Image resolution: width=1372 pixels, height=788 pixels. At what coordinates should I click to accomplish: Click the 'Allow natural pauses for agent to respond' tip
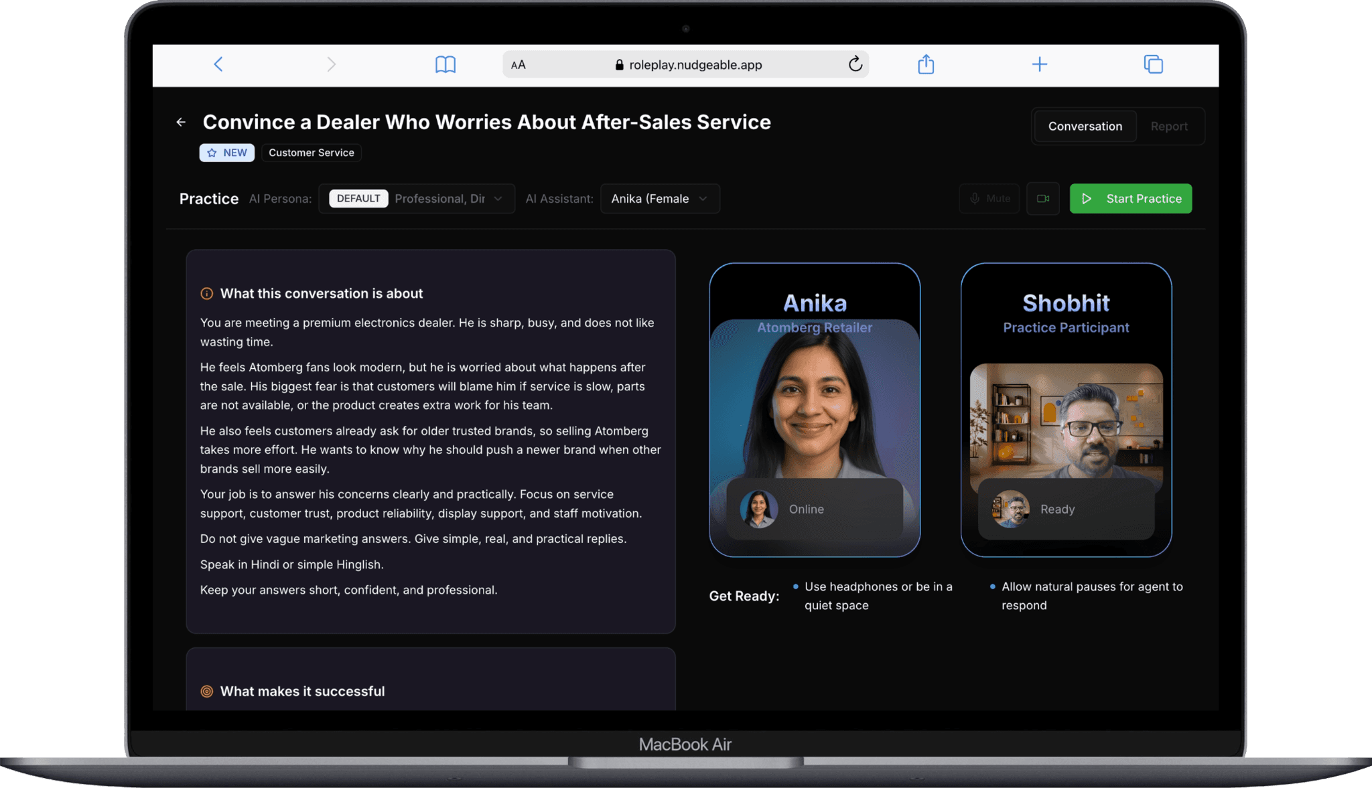pyautogui.click(x=1092, y=596)
